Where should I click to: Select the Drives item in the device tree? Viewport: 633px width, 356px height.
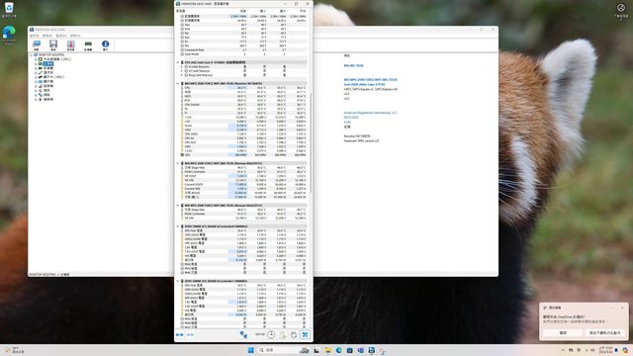tap(48, 86)
